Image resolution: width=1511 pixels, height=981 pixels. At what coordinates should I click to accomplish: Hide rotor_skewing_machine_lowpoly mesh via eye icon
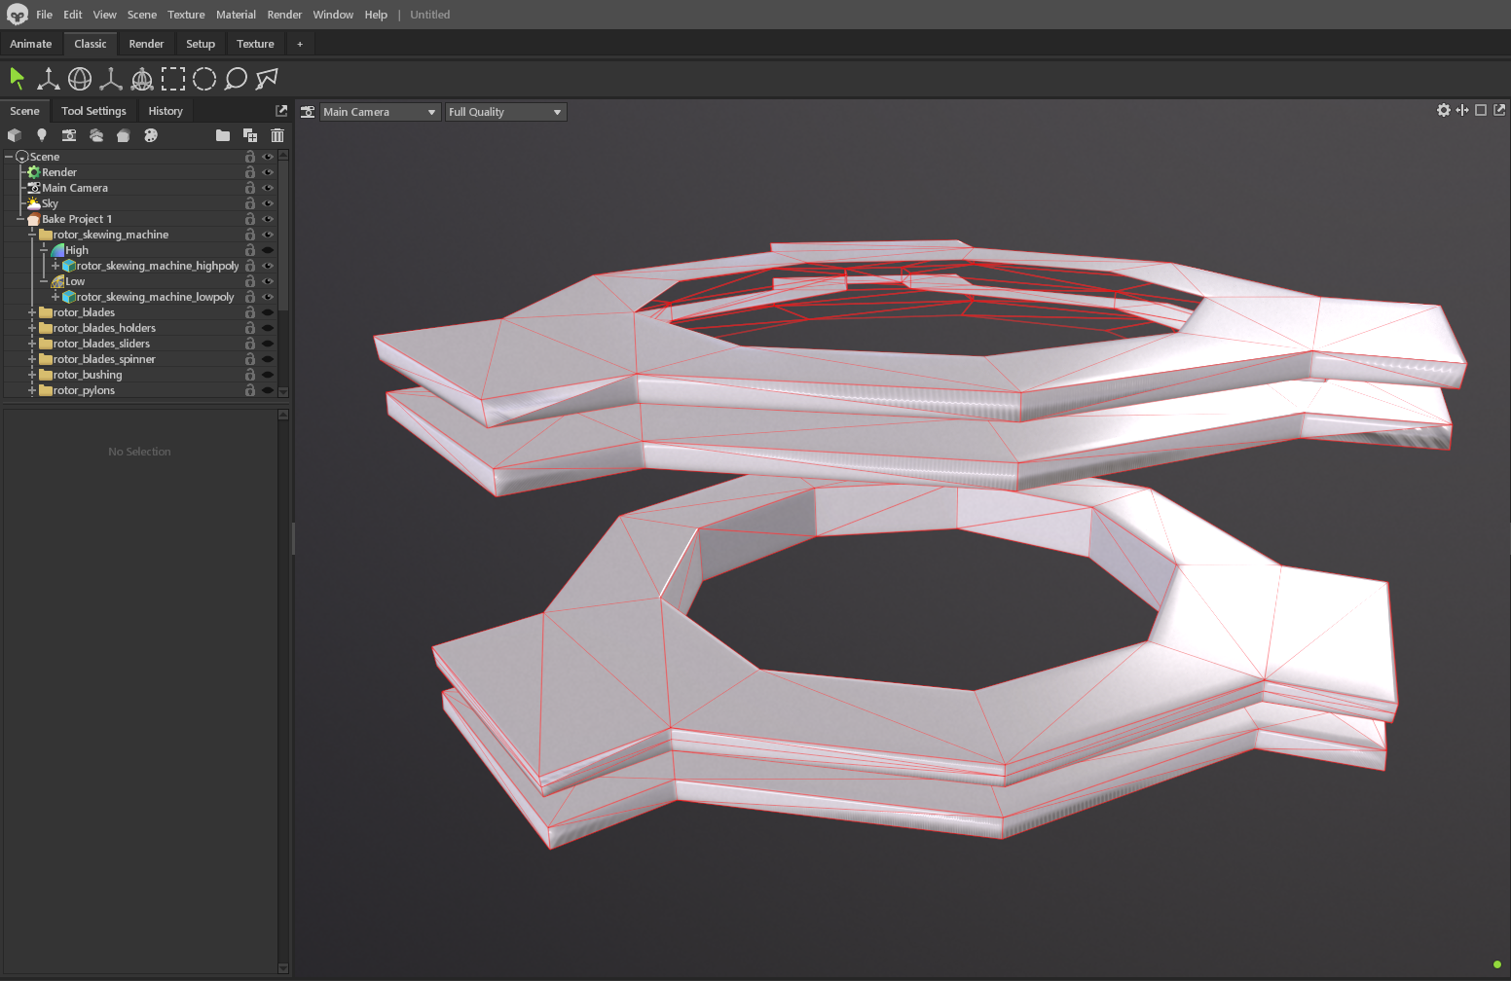[x=268, y=297]
